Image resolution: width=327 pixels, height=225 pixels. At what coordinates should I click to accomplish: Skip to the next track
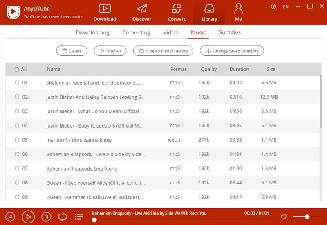46,217
